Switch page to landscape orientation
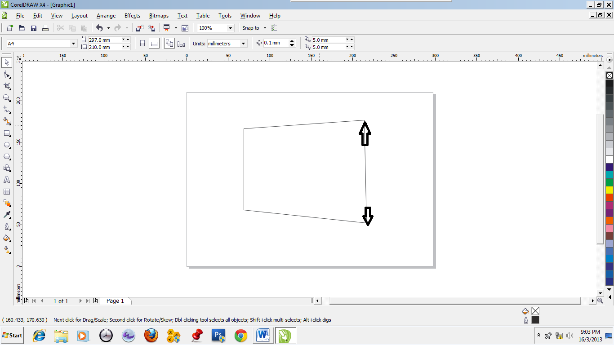The width and height of the screenshot is (614, 345). pos(155,43)
